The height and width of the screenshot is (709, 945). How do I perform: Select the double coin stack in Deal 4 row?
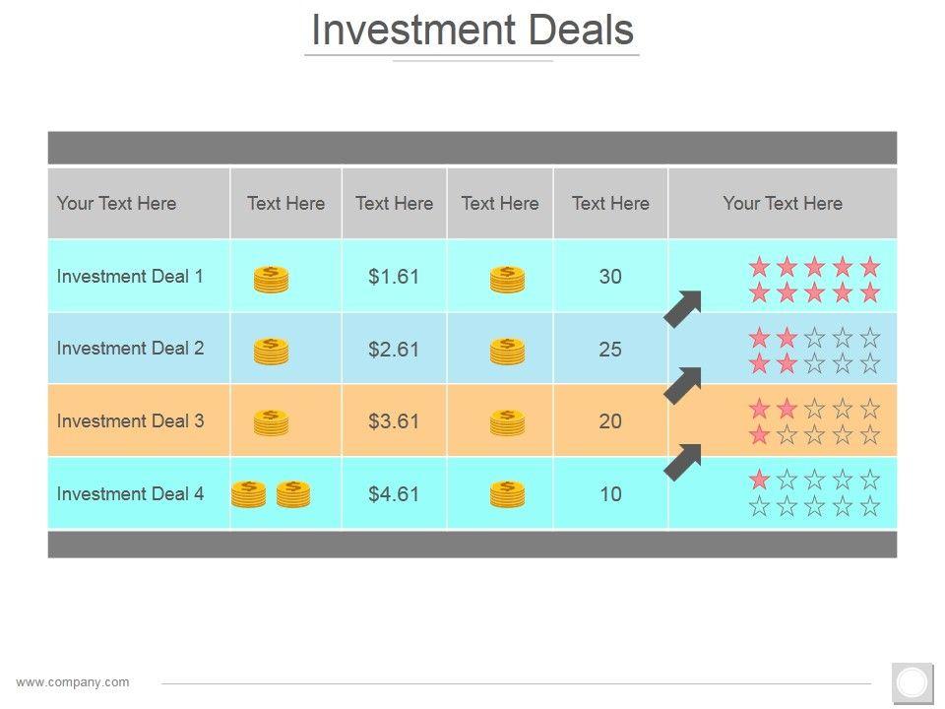point(271,493)
